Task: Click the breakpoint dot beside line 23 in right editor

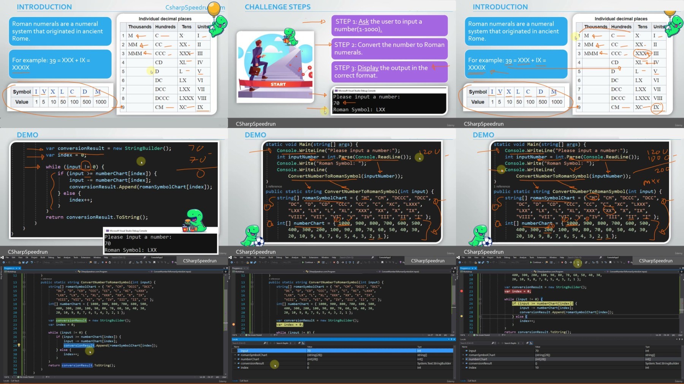Action: (x=462, y=291)
